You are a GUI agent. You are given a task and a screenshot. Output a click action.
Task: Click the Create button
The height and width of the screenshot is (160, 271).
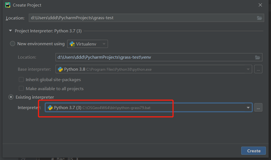tap(253, 151)
